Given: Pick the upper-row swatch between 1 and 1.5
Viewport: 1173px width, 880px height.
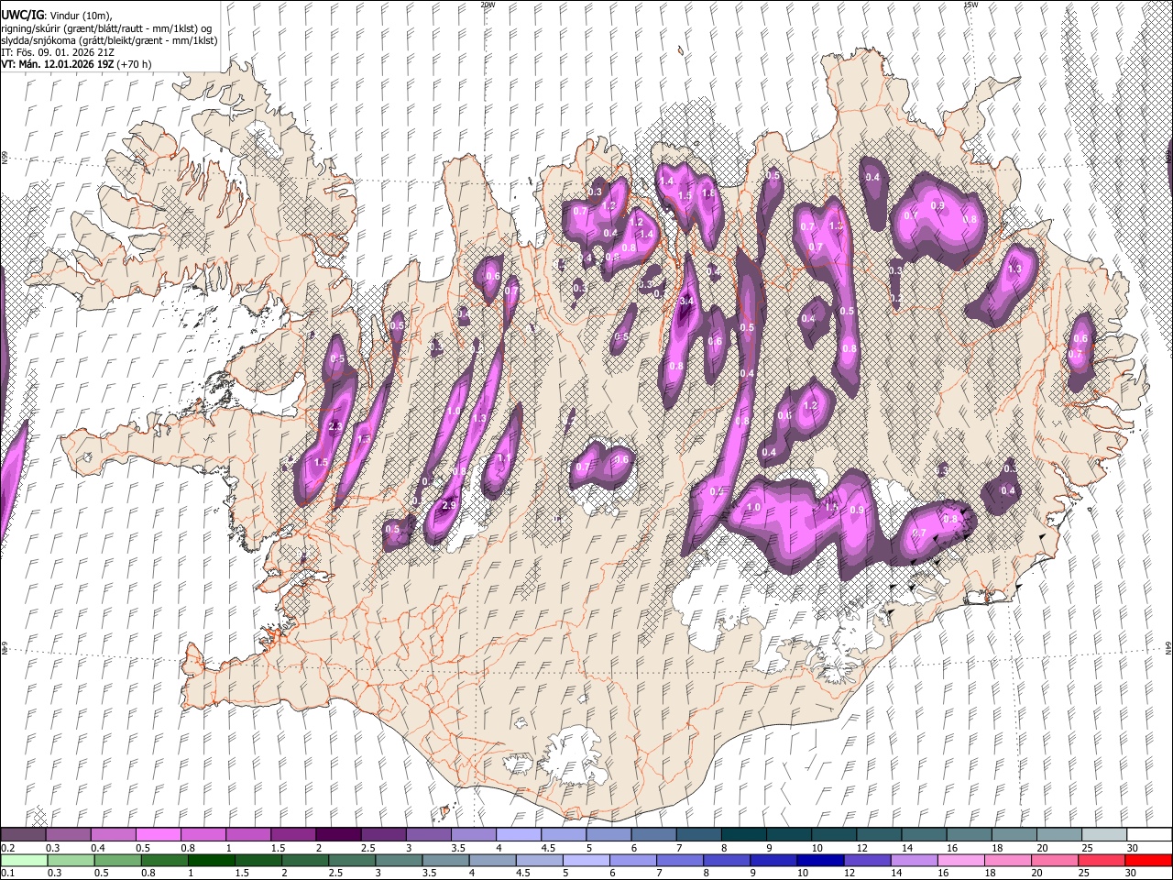Looking at the screenshot, I should tap(247, 834).
